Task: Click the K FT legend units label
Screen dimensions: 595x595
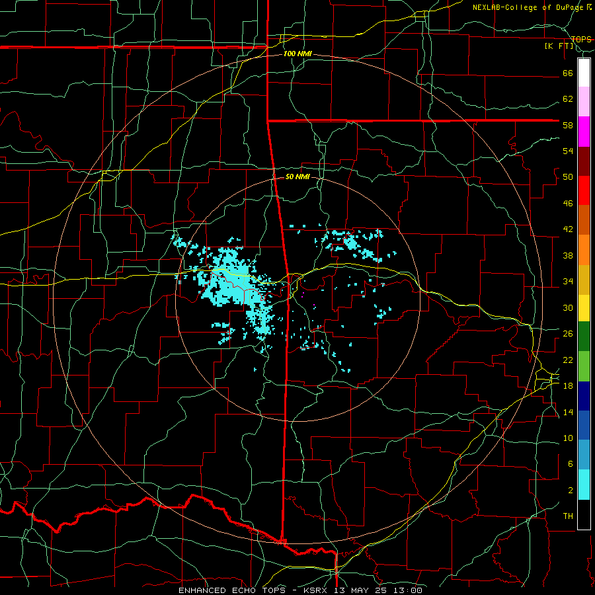Action: tap(559, 46)
